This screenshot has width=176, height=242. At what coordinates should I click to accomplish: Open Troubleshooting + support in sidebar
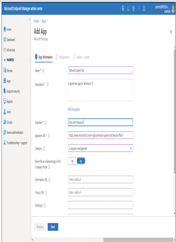[x=15, y=143]
